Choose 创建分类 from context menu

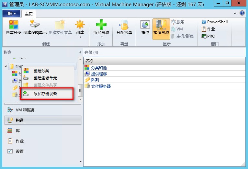(48, 71)
